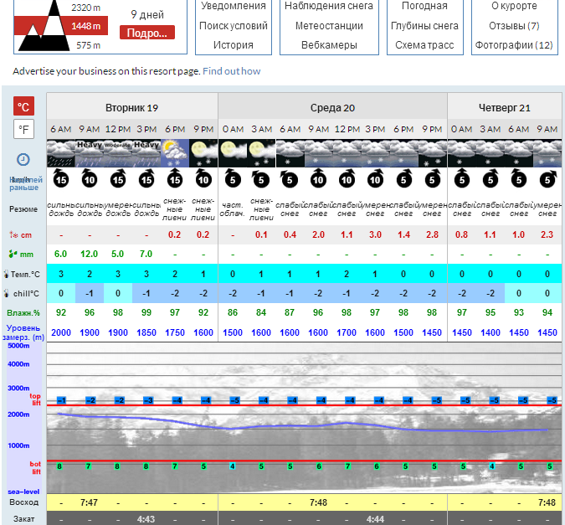This screenshot has height=525, width=565.
Task: Open О курорте link
Action: click(514, 6)
